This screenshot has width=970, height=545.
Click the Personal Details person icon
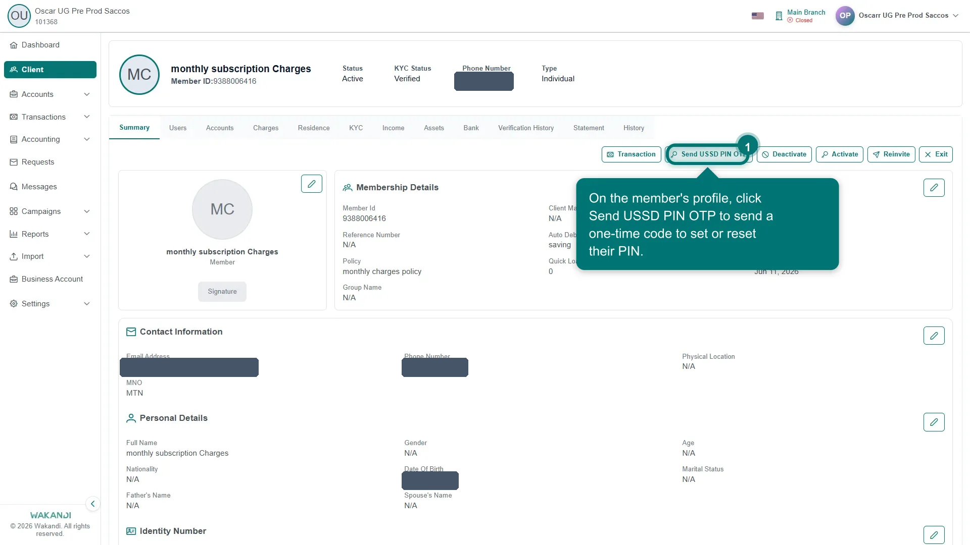point(131,418)
